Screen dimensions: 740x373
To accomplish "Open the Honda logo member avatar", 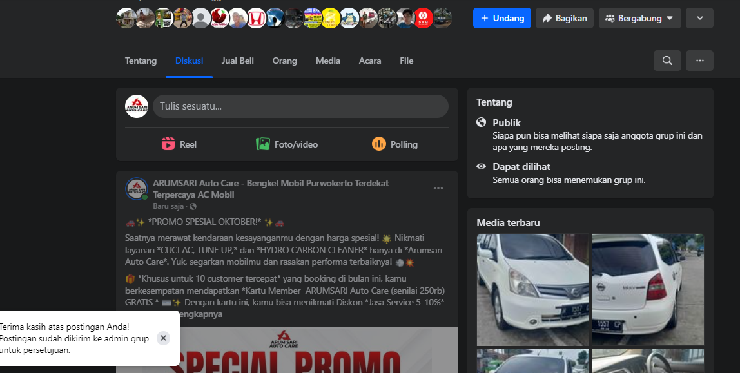I will [x=257, y=19].
